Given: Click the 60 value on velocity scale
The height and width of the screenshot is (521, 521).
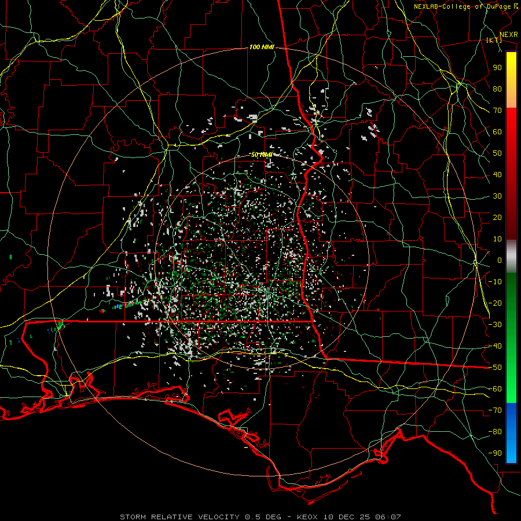Looking at the screenshot, I should point(497,132).
